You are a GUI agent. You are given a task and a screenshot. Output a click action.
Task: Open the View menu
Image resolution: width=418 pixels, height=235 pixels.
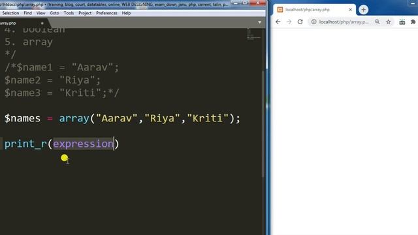[x=40, y=13]
